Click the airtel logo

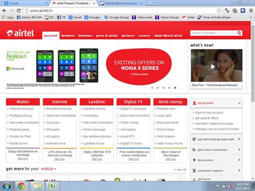click(20, 33)
